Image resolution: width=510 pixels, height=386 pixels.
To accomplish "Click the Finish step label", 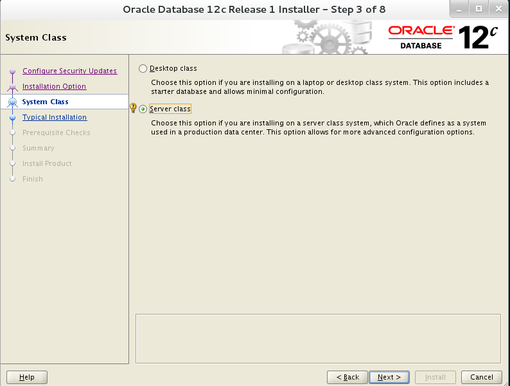I will pyautogui.click(x=33, y=179).
